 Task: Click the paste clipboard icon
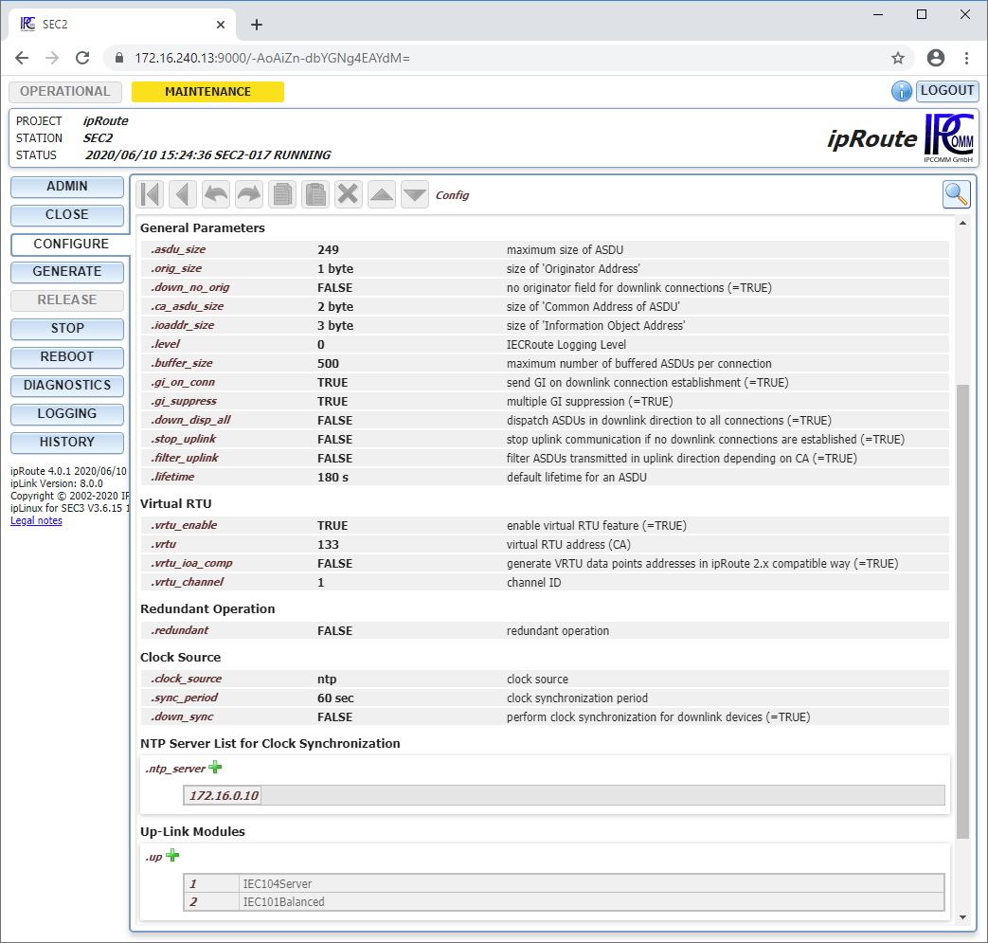click(315, 194)
